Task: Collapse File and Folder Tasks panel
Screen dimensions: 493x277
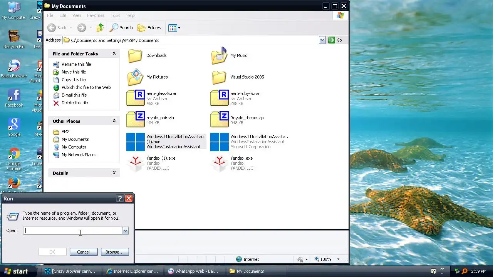Action: (114, 53)
